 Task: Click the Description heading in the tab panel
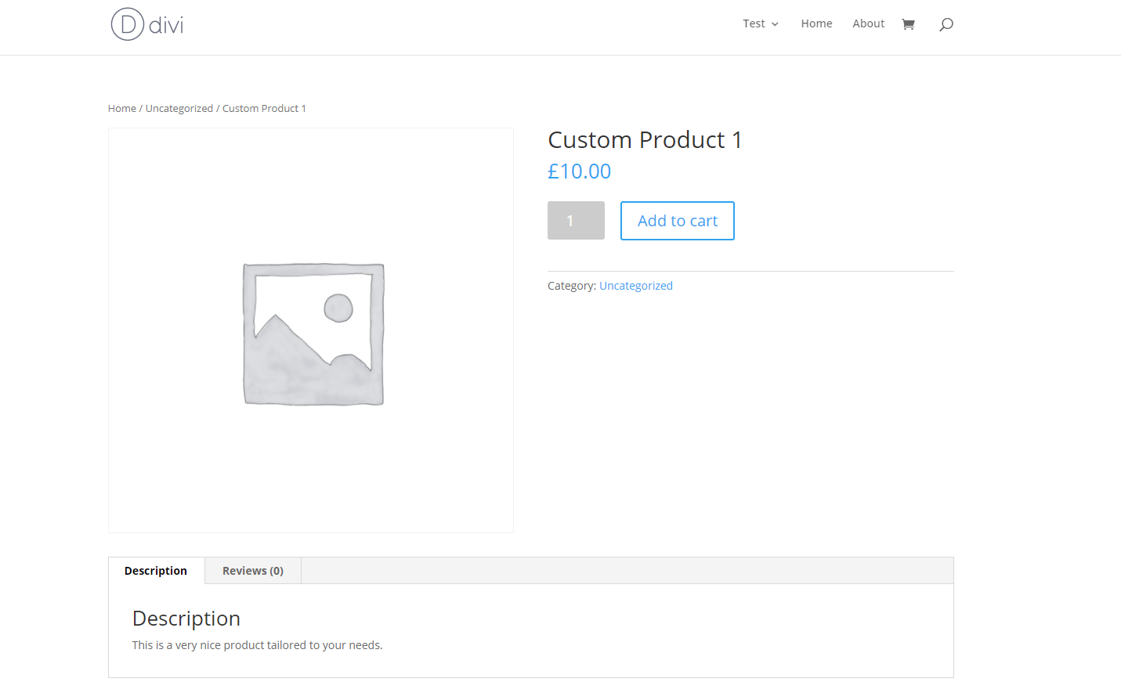(x=186, y=619)
